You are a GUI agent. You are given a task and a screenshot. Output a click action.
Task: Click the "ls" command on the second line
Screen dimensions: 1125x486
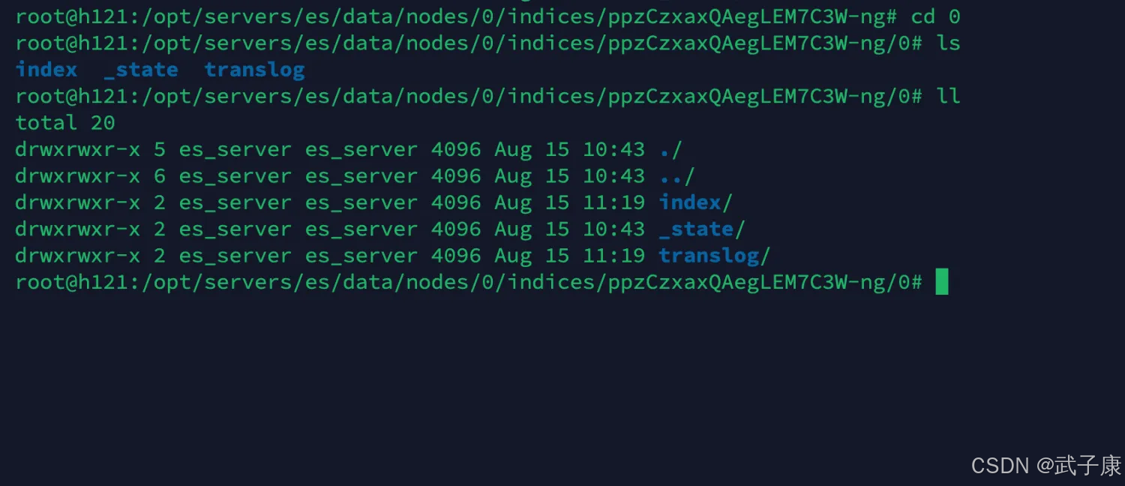(x=948, y=43)
